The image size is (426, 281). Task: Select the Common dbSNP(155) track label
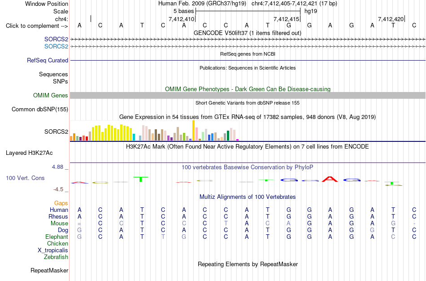point(40,110)
